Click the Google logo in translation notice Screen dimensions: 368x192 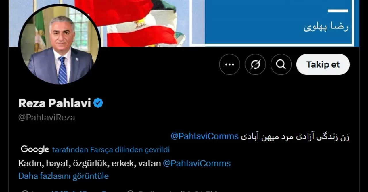[x=35, y=149]
